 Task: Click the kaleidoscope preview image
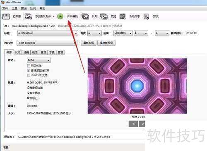(137, 86)
